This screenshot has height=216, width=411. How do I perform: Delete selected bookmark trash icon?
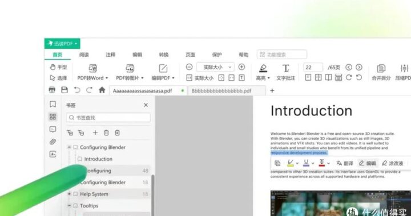(x=106, y=133)
